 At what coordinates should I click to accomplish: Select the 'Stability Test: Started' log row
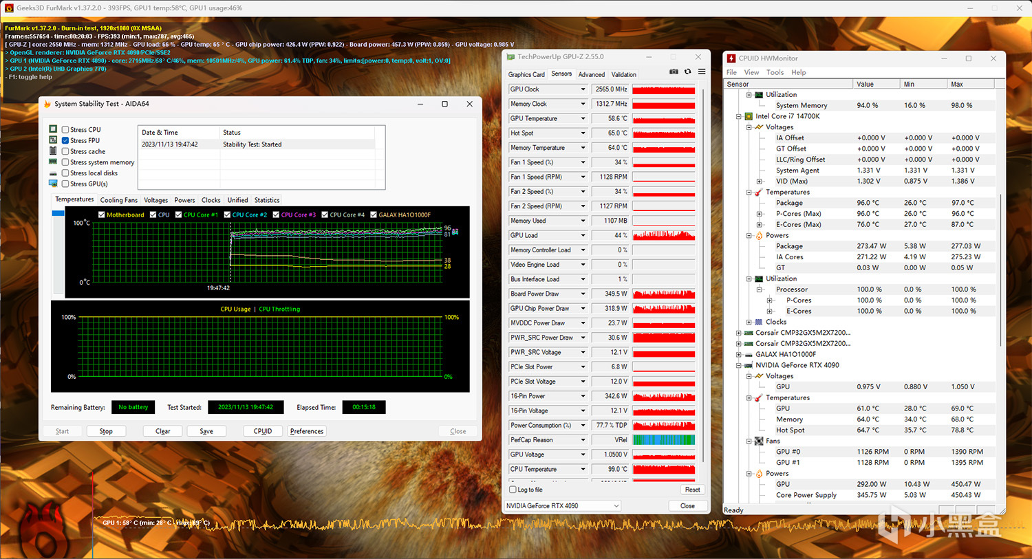tap(257, 144)
